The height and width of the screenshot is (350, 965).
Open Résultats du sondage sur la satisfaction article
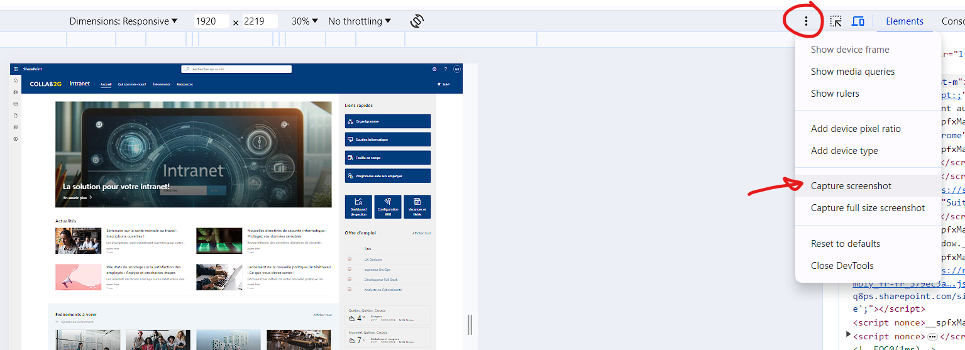pyautogui.click(x=144, y=270)
